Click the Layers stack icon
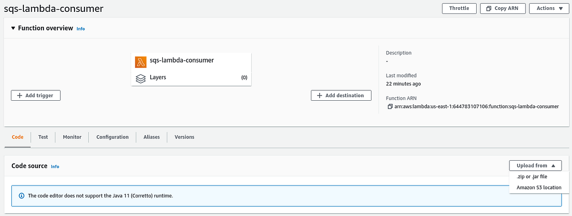This screenshot has height=216, width=572. (x=140, y=79)
